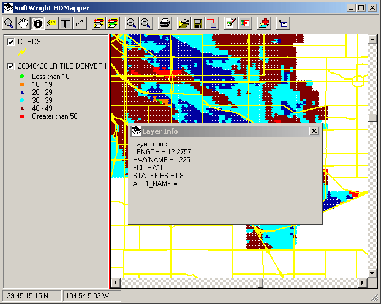The image size is (381, 304).
Task: Click the map scroll left arrow
Action: [x=116, y=283]
